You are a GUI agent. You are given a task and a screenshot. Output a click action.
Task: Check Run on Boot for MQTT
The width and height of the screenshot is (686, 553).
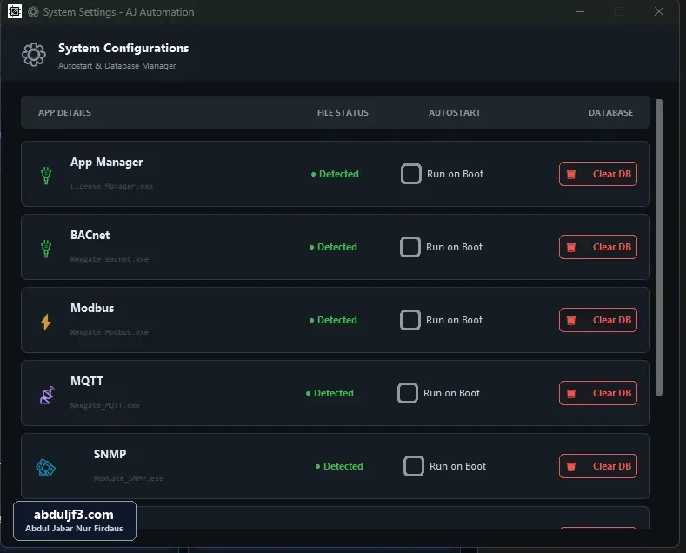tap(407, 393)
